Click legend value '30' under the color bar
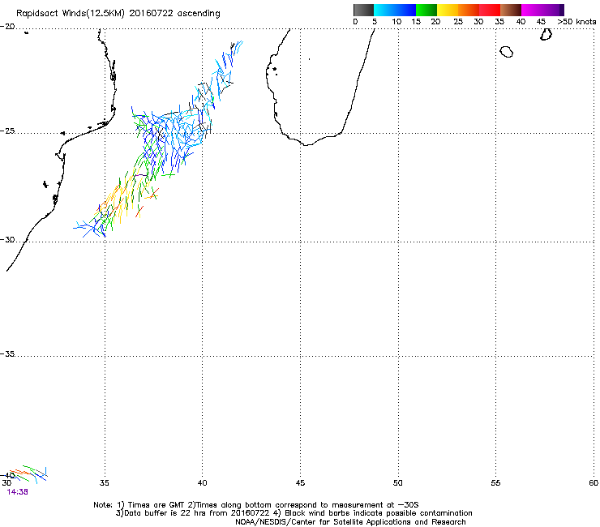Screen dimensions: 600x527 (x=478, y=22)
